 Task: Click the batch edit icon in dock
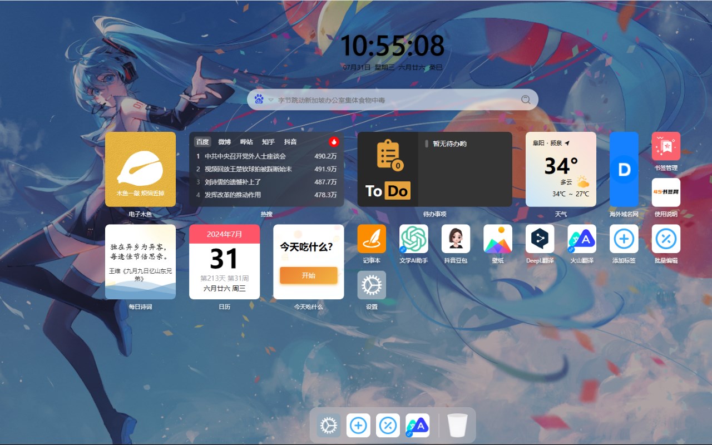[x=388, y=426]
